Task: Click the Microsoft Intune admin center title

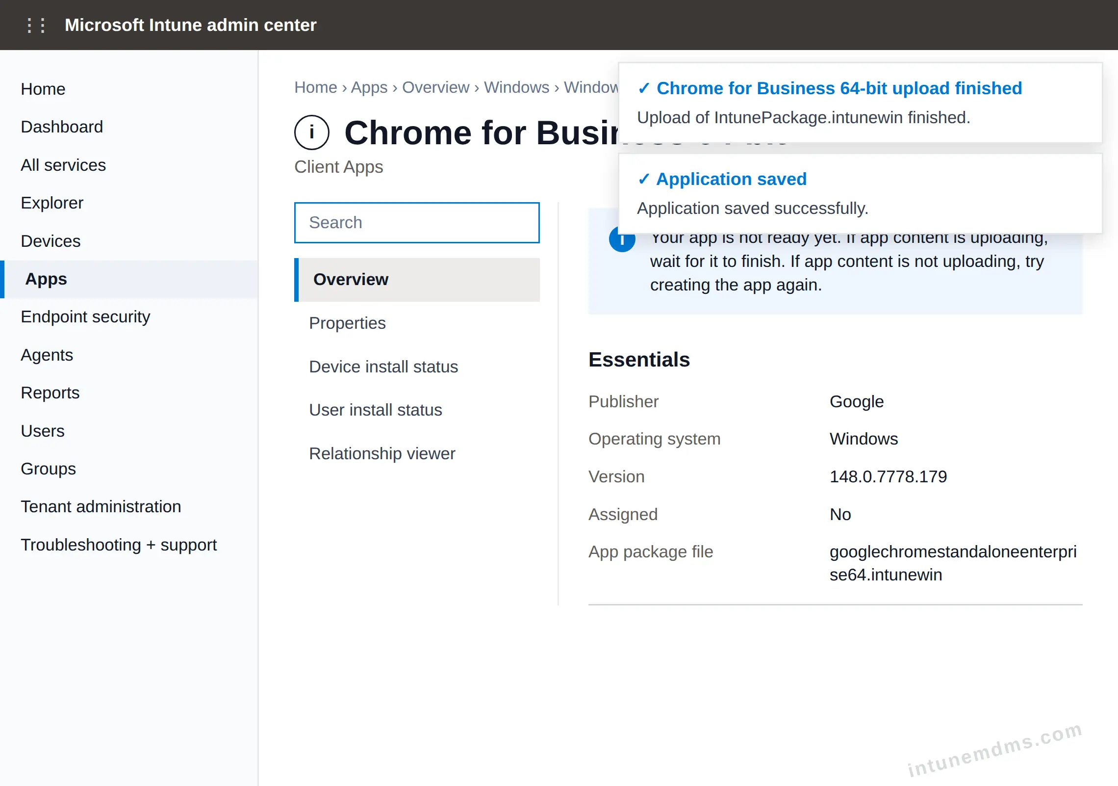Action: point(191,25)
